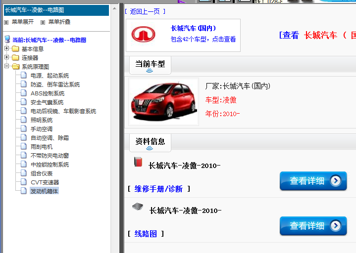Click the Great Wall Motors red logo
Screen dimensions: 356x253
pos(143,35)
